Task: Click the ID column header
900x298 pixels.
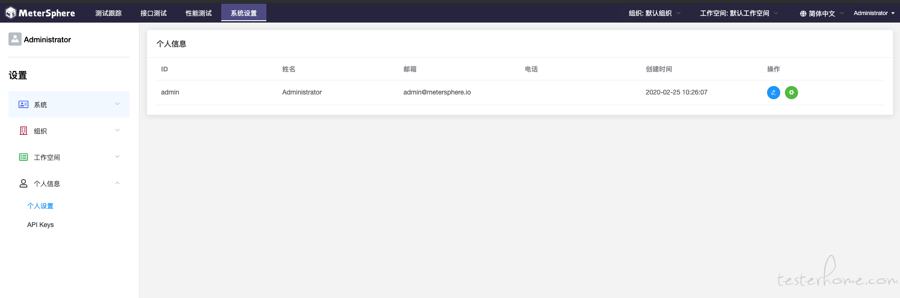Action: (164, 69)
